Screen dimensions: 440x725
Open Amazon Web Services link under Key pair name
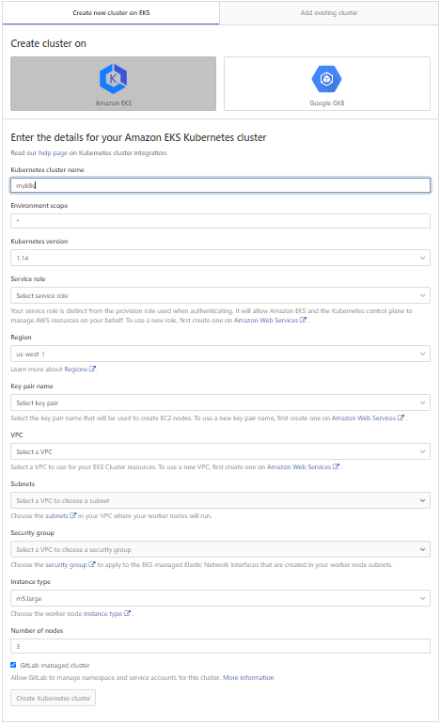364,418
